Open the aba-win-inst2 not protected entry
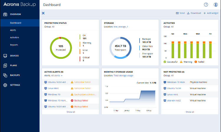221x132 pixels. coord(174,101)
